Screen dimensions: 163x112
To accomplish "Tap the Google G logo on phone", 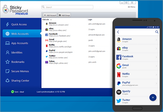I will (x=119, y=66).
